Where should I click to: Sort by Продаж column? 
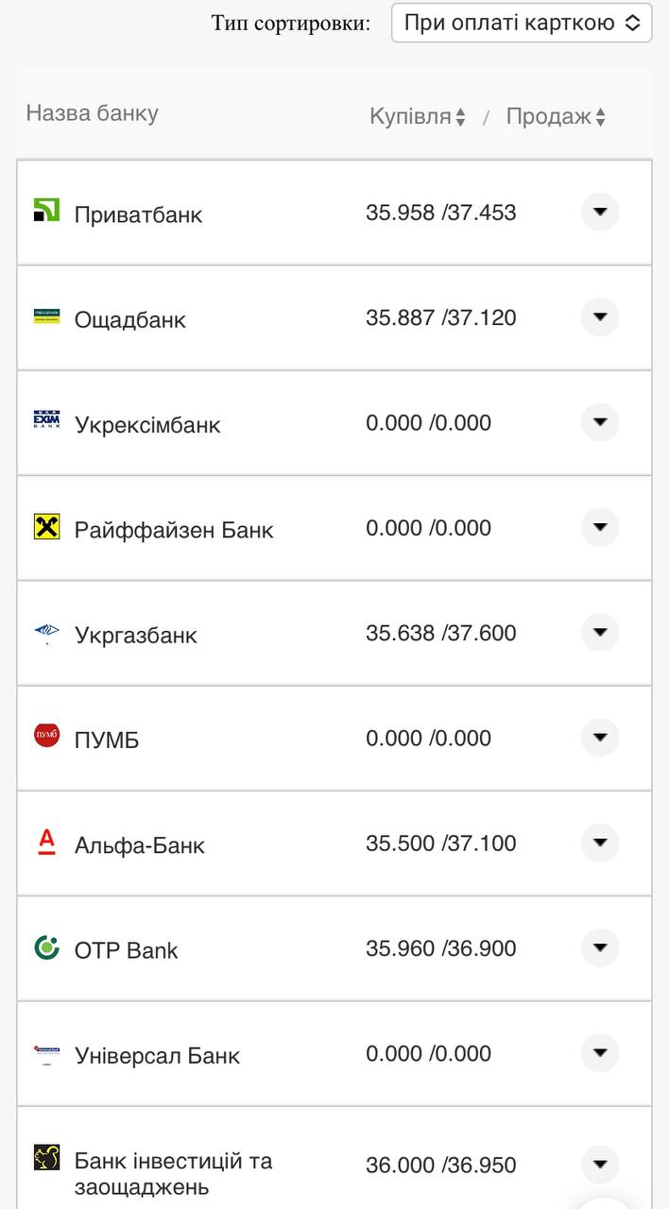click(x=556, y=116)
